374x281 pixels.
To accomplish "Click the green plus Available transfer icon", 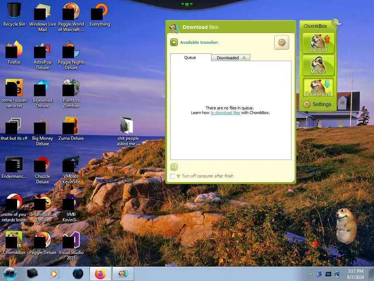I will pyautogui.click(x=174, y=42).
